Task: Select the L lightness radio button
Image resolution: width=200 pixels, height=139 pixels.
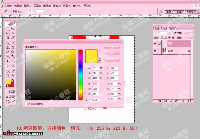Action: point(105,68)
